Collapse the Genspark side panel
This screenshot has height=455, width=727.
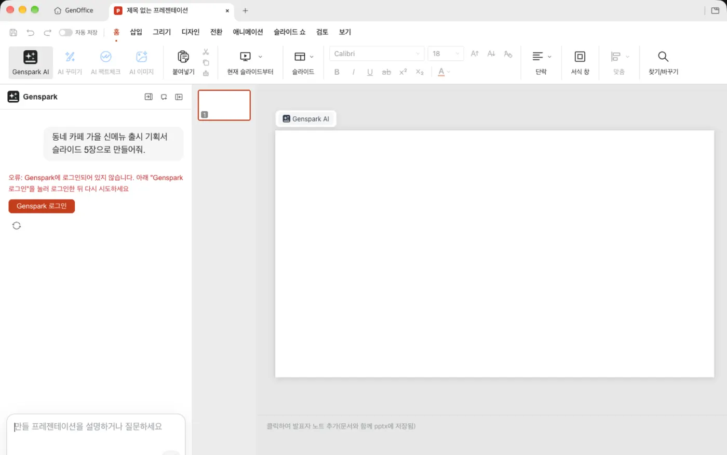pos(179,97)
